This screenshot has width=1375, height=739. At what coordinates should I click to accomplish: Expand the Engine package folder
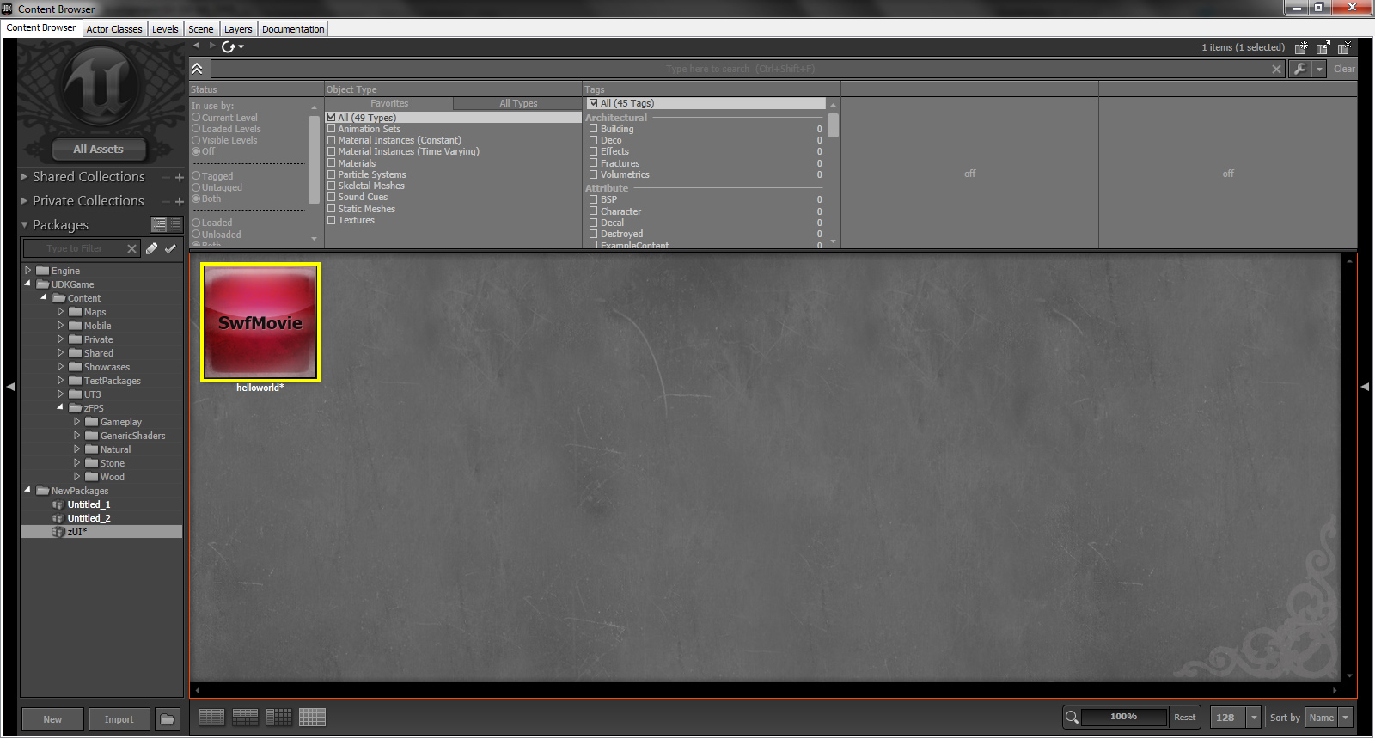click(27, 271)
